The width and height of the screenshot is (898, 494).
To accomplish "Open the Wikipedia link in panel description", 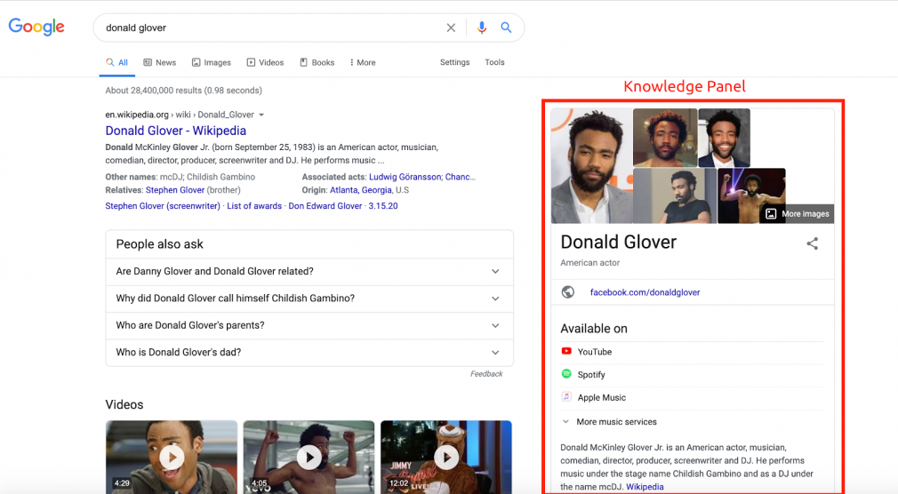I will click(x=645, y=487).
